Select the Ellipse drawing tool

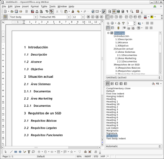(x=20, y=152)
